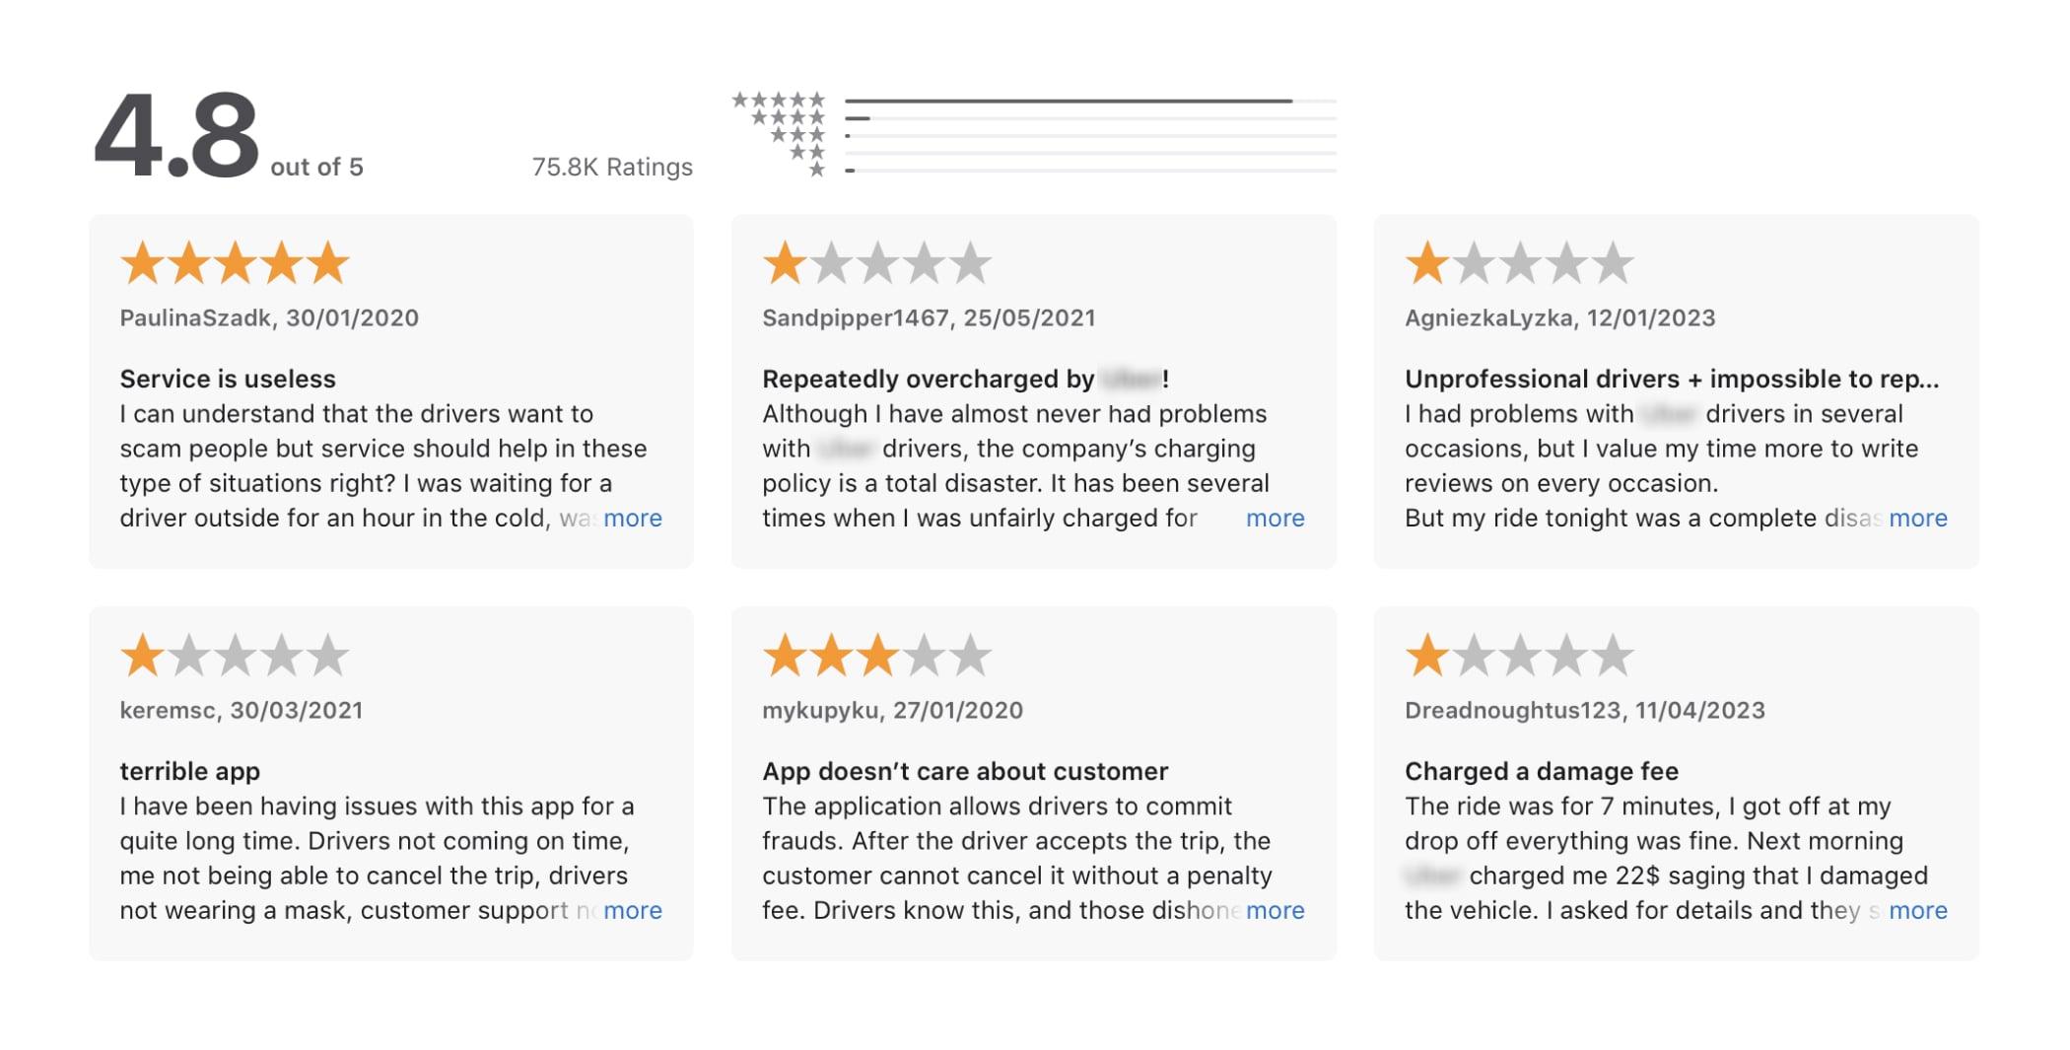Screen dimensions: 2070x1050
Task: Select Sandpipper1467's review card
Action: pyautogui.click(x=1035, y=392)
